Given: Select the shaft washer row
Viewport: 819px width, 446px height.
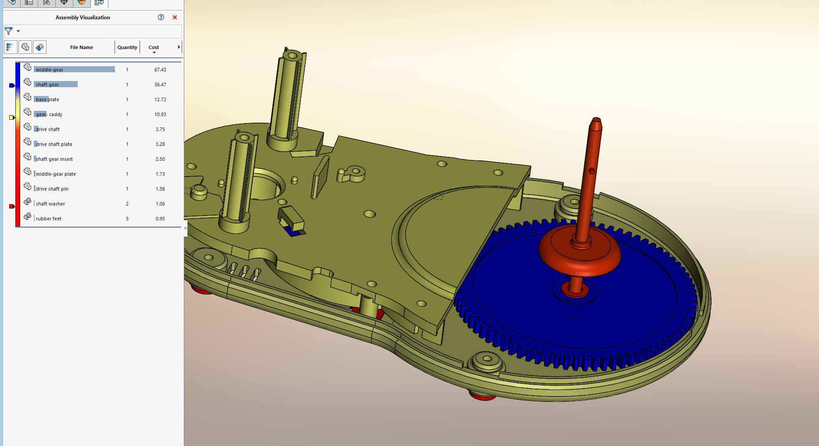Looking at the screenshot, I should (x=101, y=204).
